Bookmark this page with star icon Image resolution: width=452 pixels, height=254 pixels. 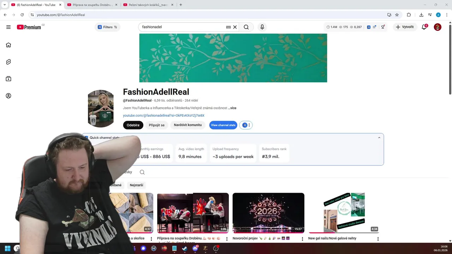[397, 15]
